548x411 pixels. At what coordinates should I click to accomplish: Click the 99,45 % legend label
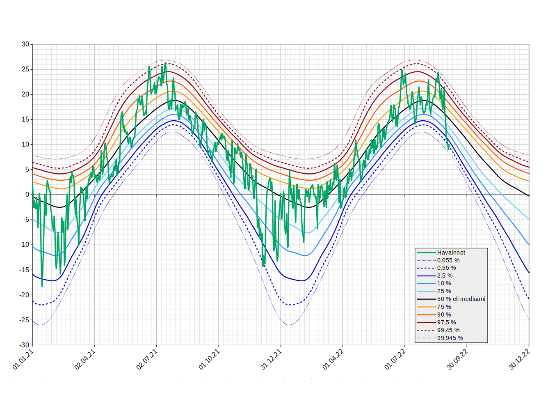(x=448, y=331)
